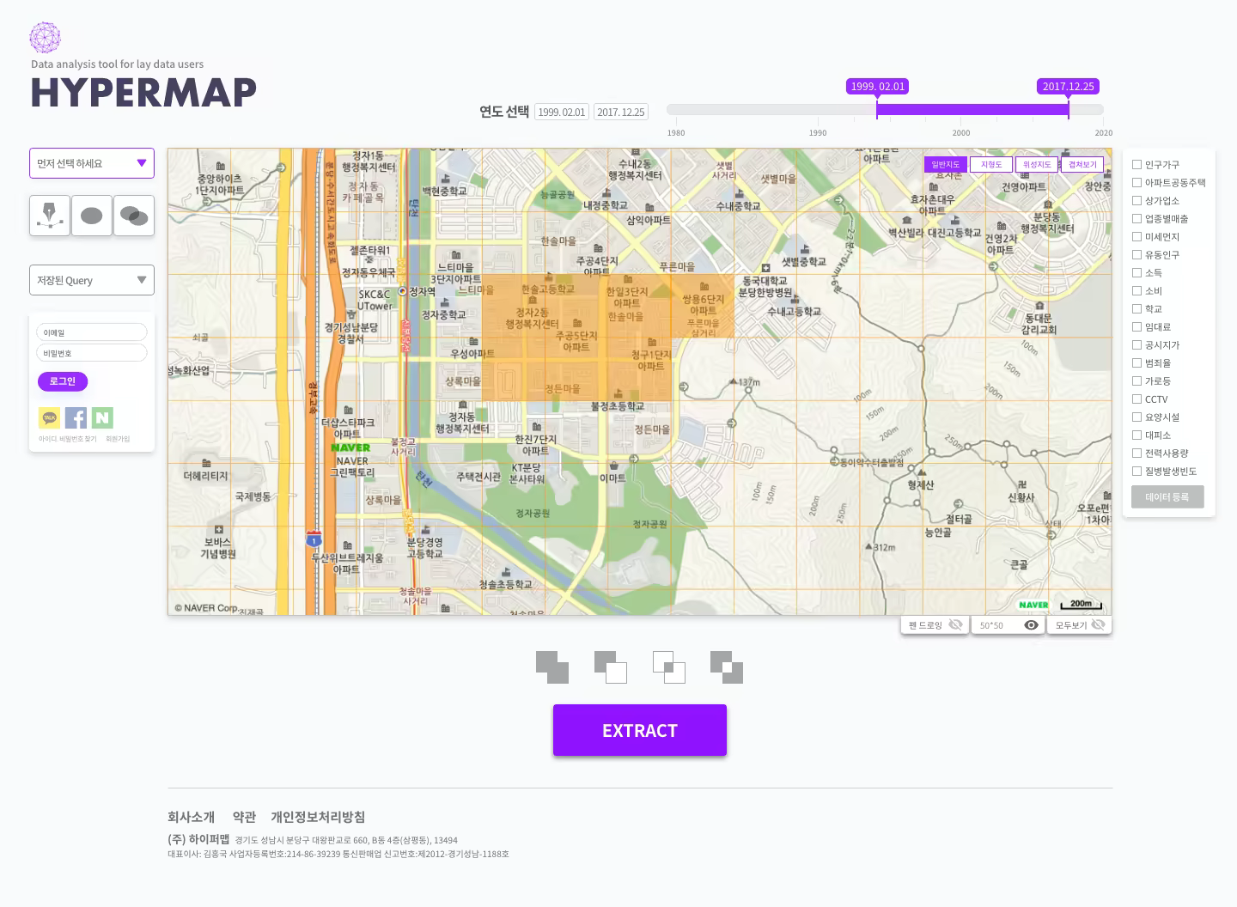Click the exclude-overlap set-operation icon
Viewport: 1237px width, 907px height.
(727, 667)
